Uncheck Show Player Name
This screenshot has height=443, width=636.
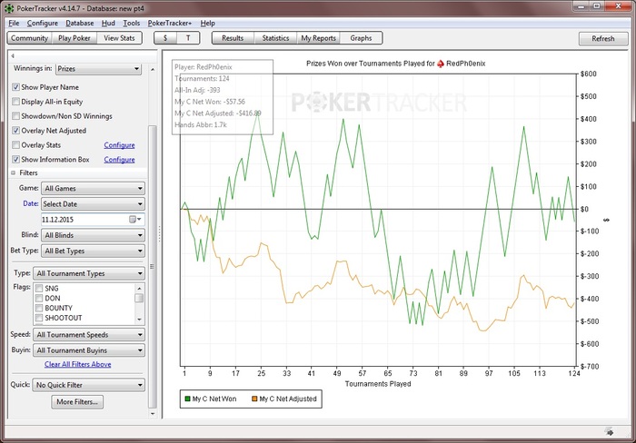tap(16, 87)
